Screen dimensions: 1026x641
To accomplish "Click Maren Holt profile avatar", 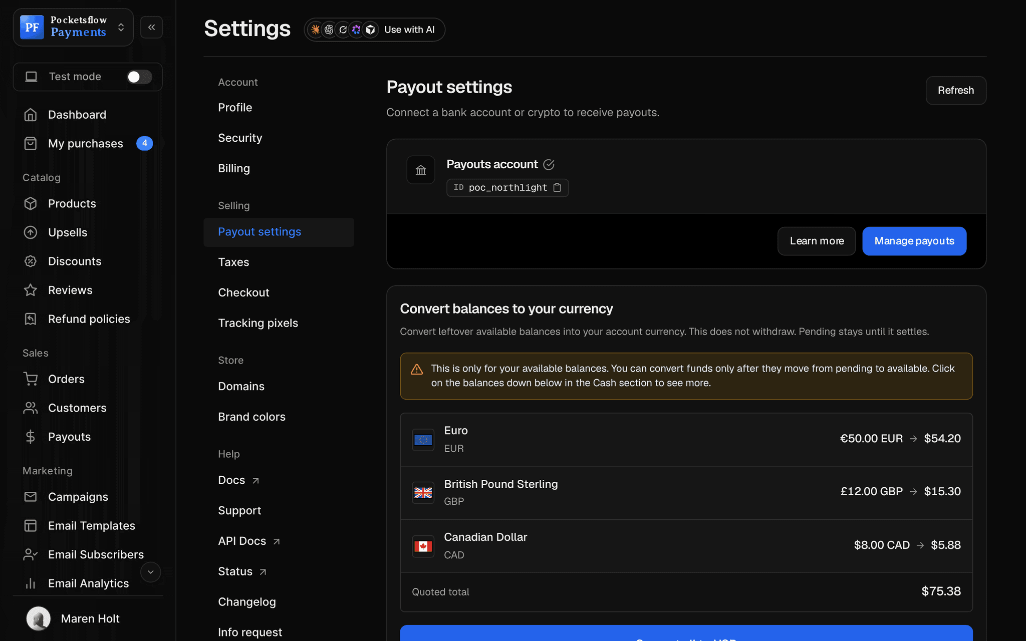I will click(39, 619).
